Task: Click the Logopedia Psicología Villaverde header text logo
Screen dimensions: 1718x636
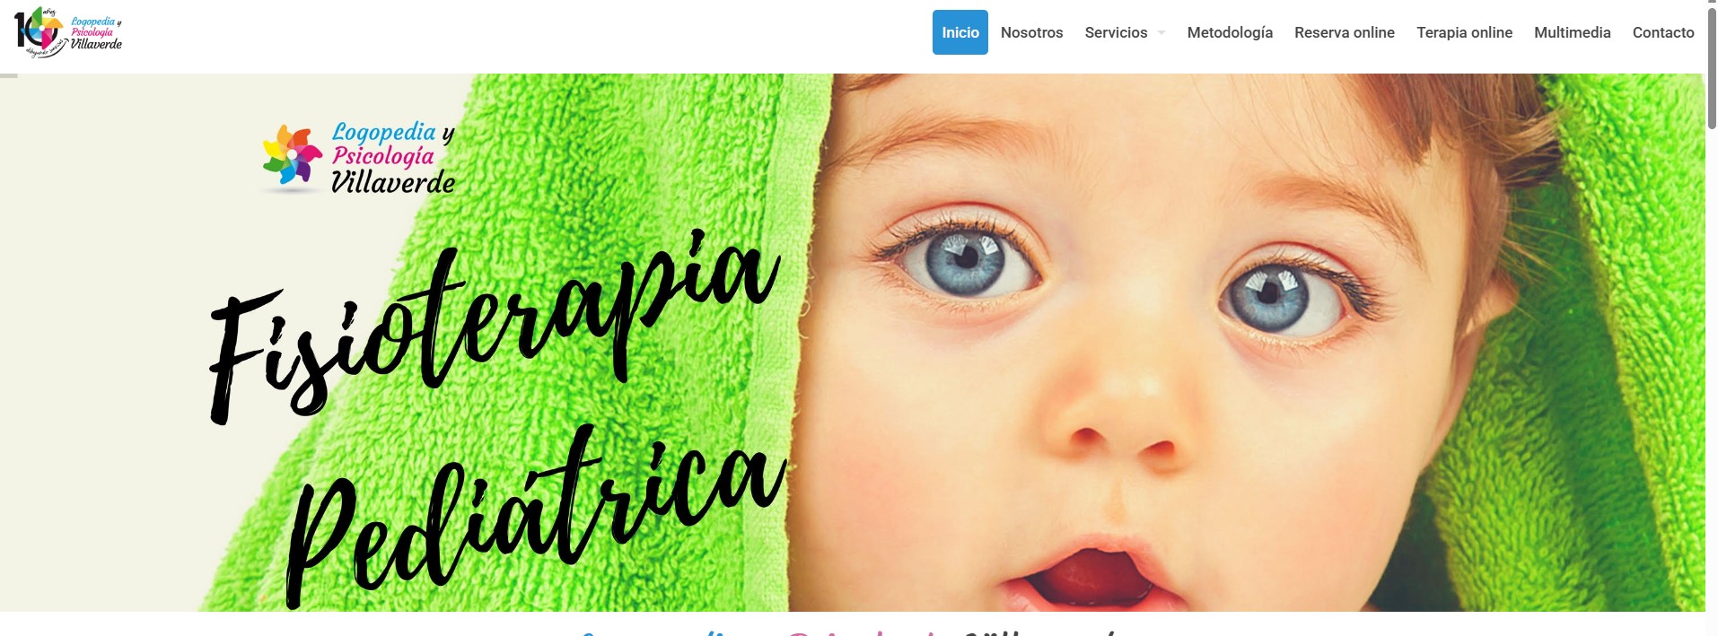Action: [96, 32]
